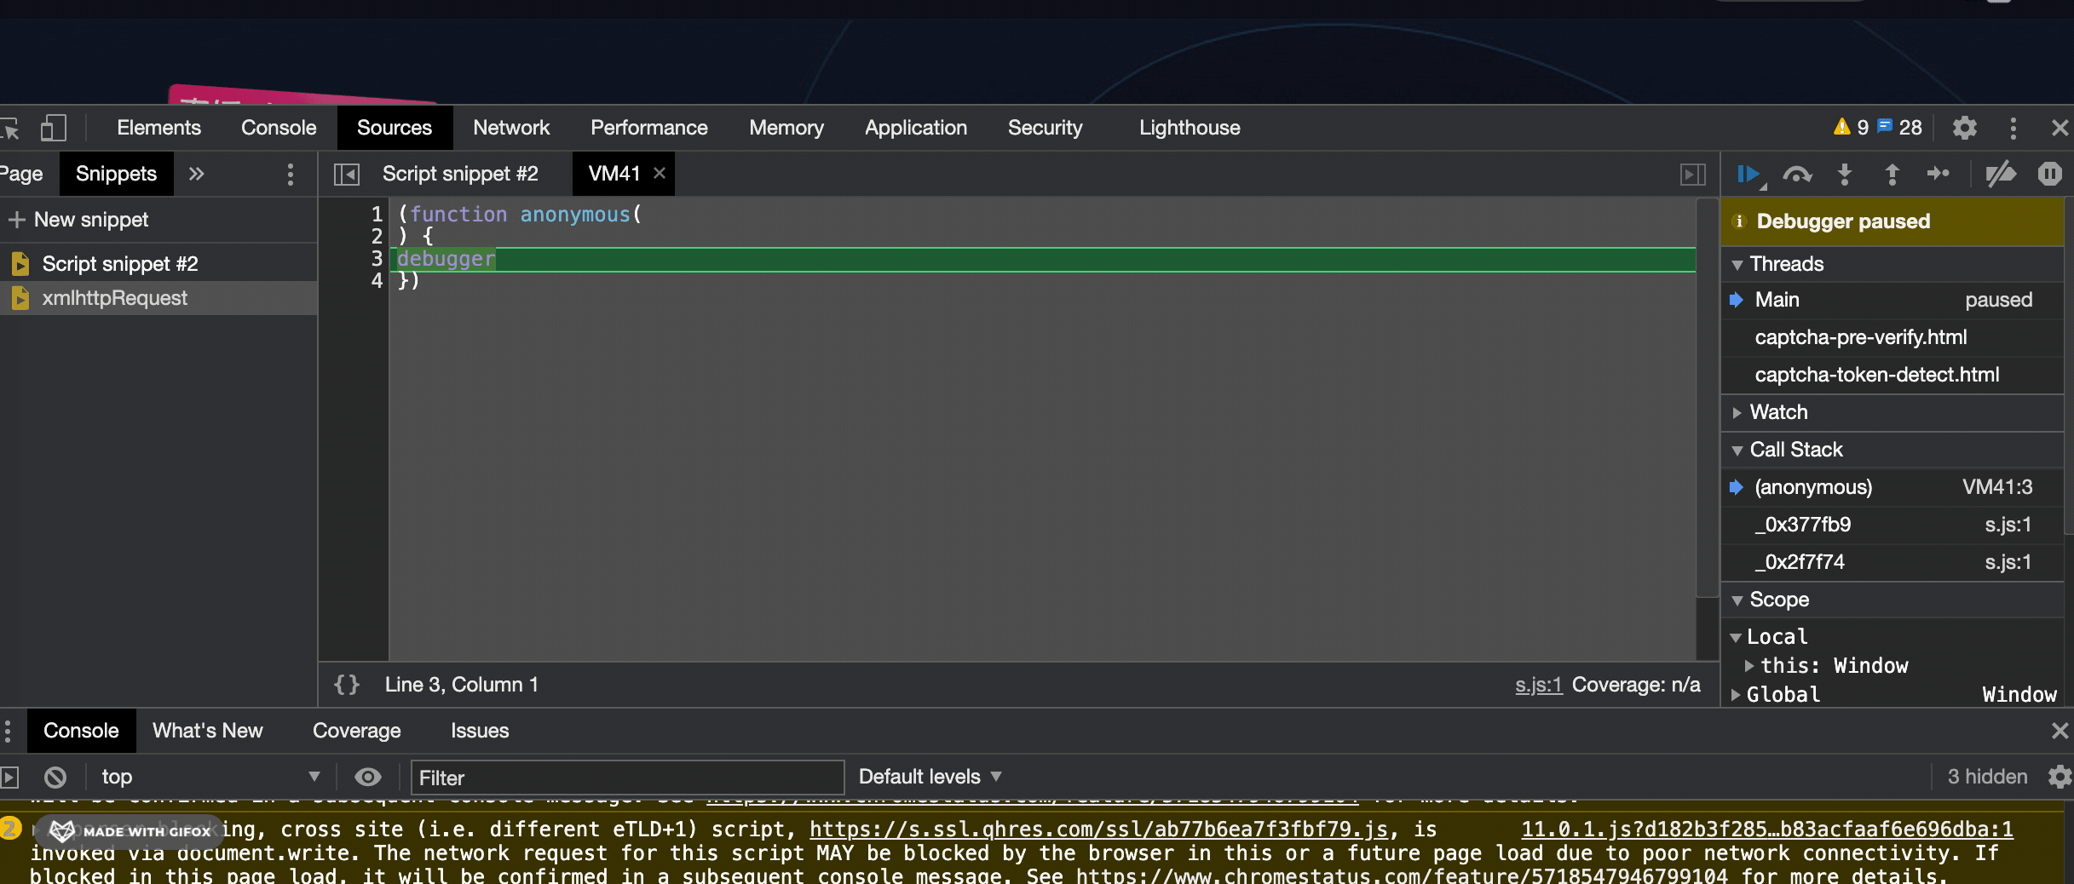
Task: Switch to the Elements panel
Action: coord(158,128)
